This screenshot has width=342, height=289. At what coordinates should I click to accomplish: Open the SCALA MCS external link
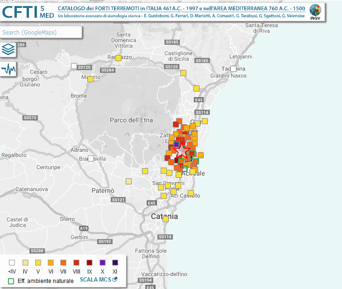[98, 280]
